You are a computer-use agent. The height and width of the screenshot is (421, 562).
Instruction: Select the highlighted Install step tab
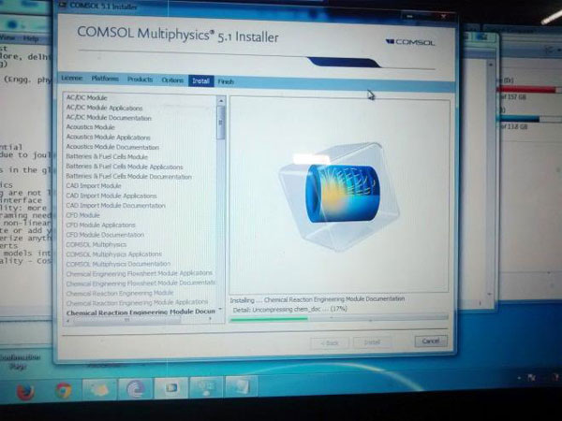pos(200,80)
